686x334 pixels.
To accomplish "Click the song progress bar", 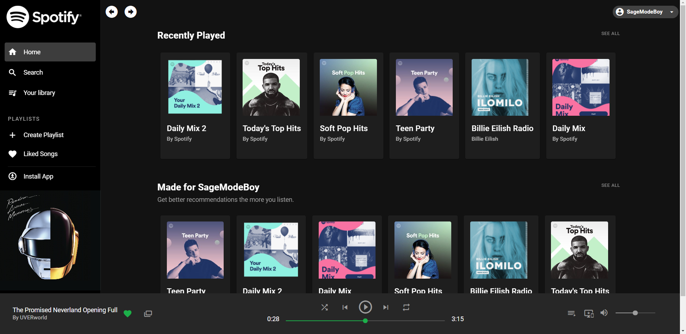I will [365, 321].
